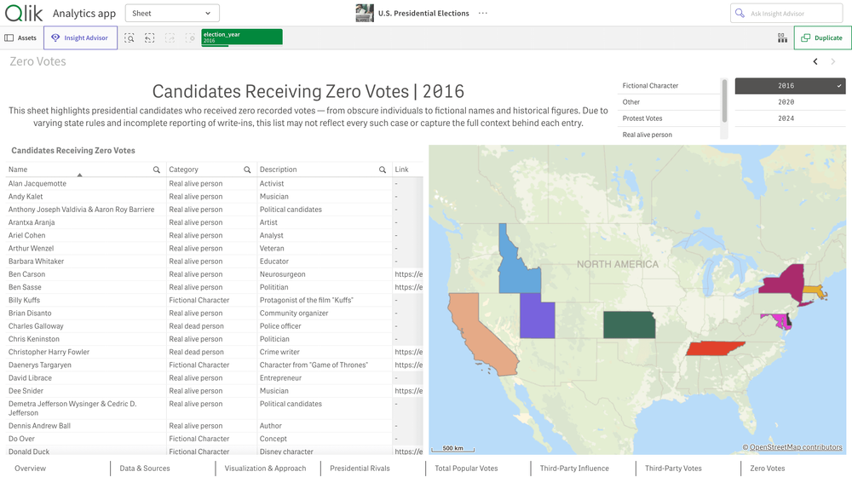852x483 pixels.
Task: Open the election_year selection chip
Action: (241, 37)
